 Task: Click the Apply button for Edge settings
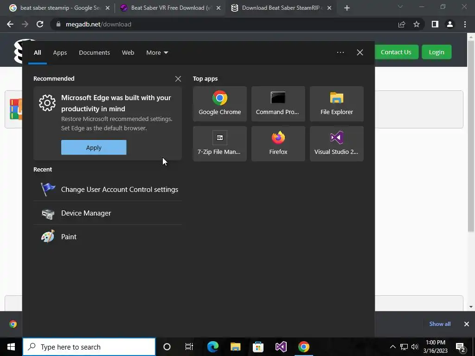[x=94, y=147]
